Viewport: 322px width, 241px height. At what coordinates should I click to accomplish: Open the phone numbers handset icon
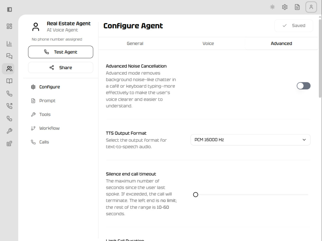point(9,94)
